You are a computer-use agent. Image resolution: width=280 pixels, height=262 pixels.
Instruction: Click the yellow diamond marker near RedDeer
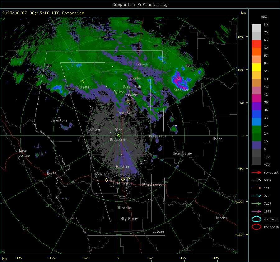tap(128, 101)
